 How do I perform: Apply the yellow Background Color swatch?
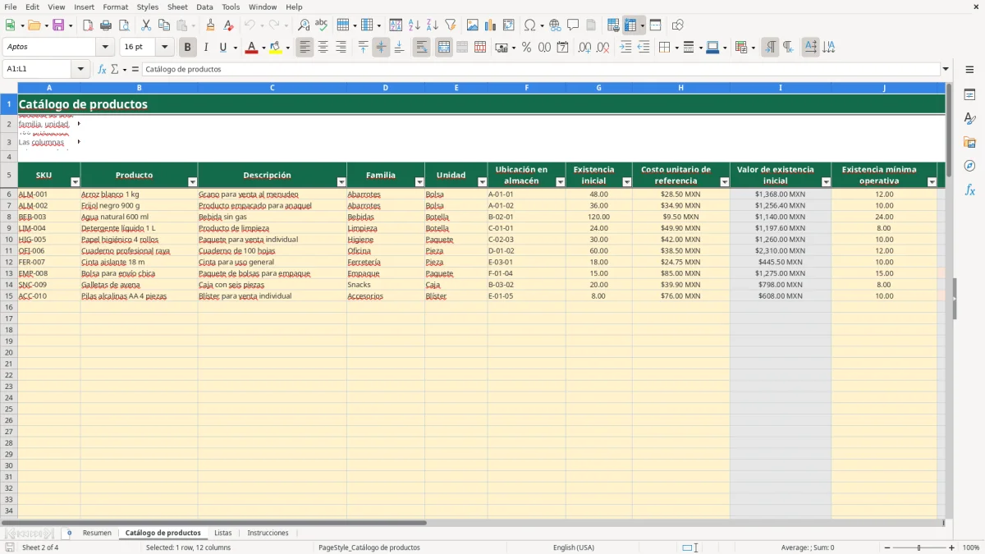point(276,48)
